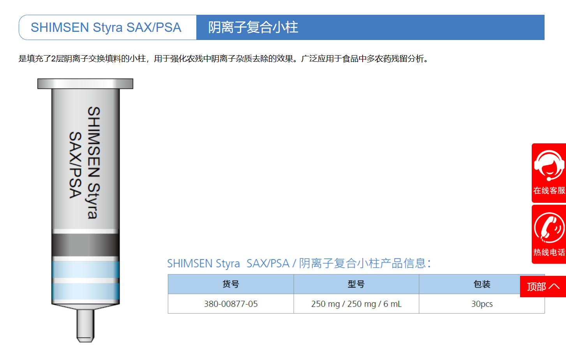
Task: Click the part number 380-00877-05 cell
Action: click(x=231, y=304)
